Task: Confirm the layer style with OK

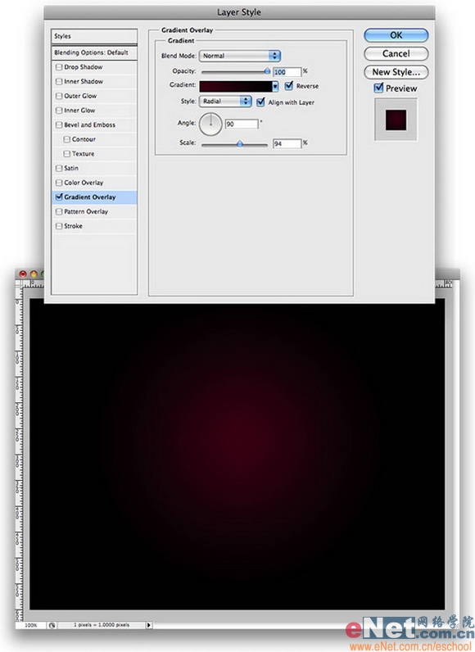Action: click(x=396, y=35)
